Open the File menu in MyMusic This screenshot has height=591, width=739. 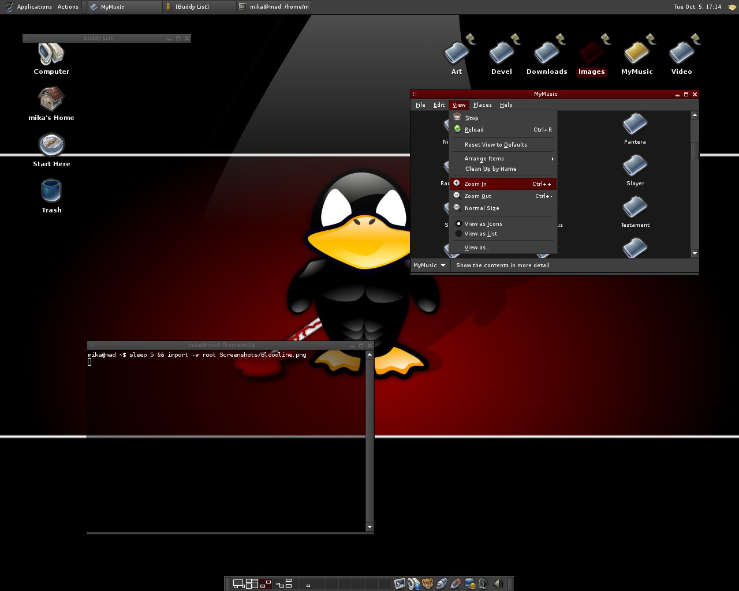420,105
